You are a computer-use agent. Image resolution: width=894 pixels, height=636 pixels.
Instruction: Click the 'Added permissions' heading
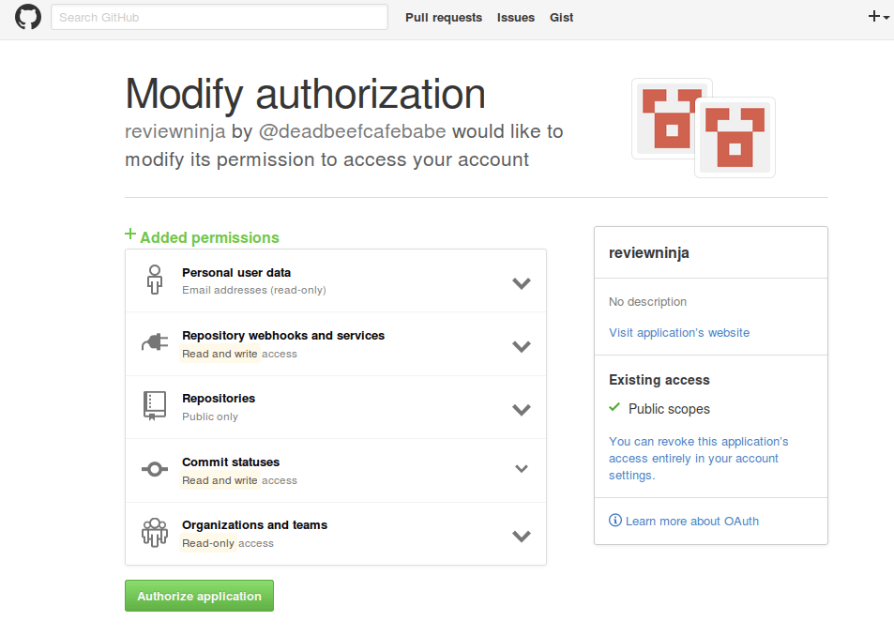click(210, 237)
